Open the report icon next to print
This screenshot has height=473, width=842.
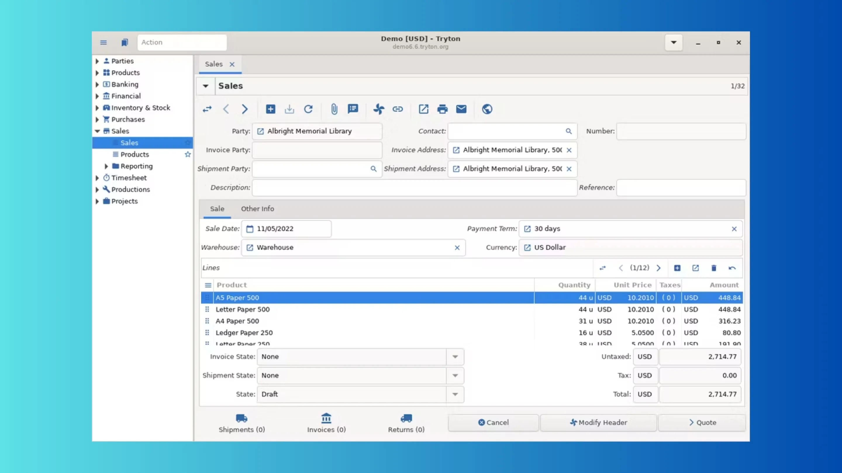pos(424,109)
